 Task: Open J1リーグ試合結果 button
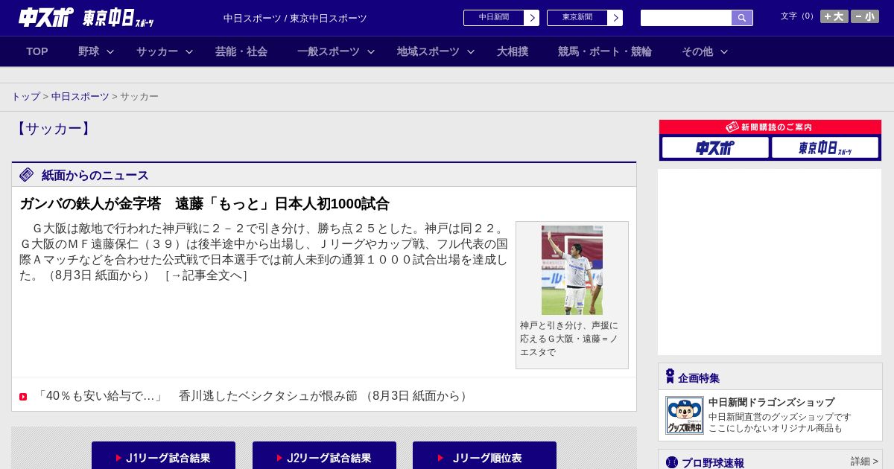click(163, 456)
